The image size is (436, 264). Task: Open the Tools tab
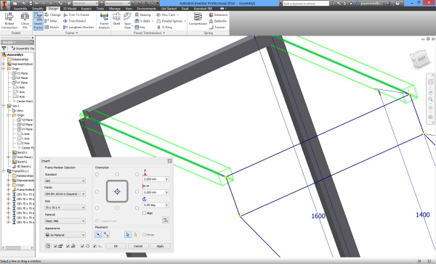[100, 9]
